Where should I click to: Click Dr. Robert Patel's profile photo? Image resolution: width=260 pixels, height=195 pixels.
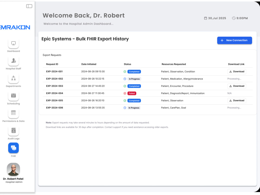[x=14, y=170]
